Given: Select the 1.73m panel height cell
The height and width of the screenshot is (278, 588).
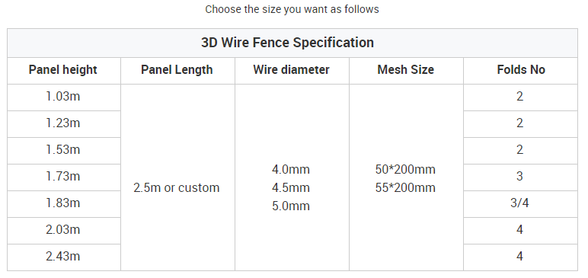Looking at the screenshot, I should (x=63, y=177).
